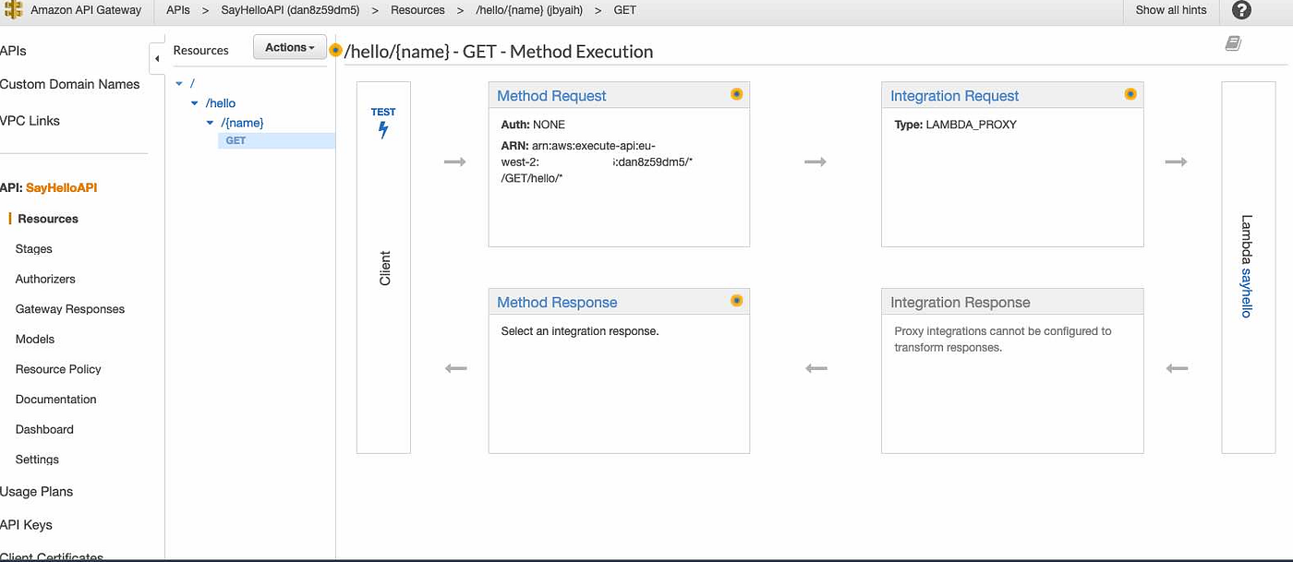Image resolution: width=1293 pixels, height=562 pixels.
Task: Click the orange dot beside the page title
Action: pos(335,51)
